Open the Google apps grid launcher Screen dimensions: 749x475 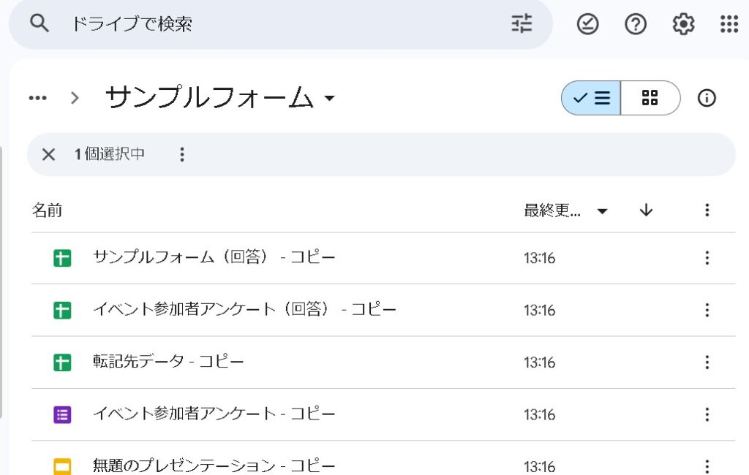coord(729,24)
